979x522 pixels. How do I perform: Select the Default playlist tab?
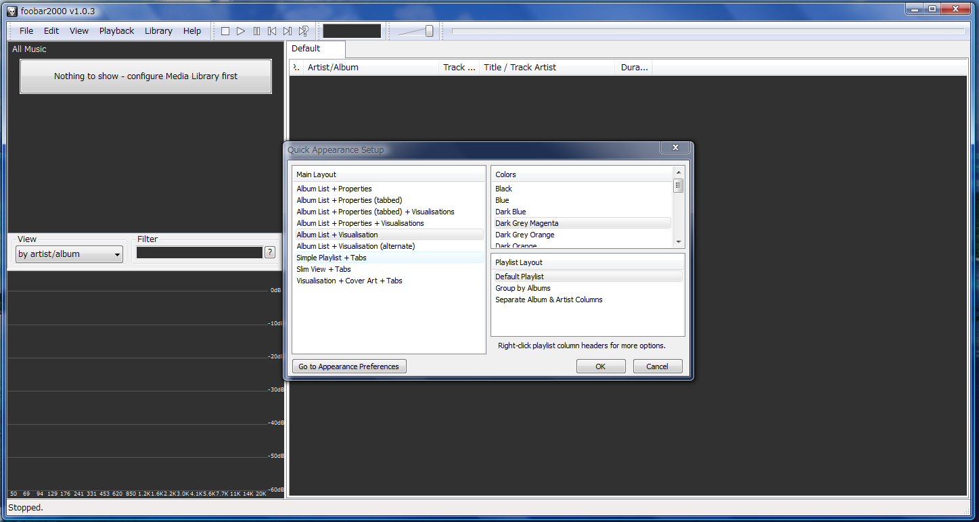coord(317,49)
